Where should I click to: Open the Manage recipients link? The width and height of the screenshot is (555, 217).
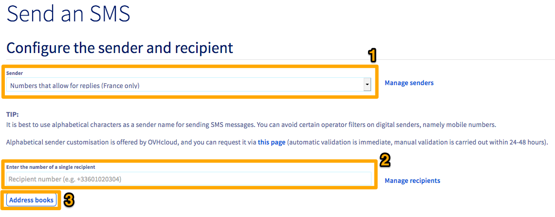pyautogui.click(x=412, y=181)
